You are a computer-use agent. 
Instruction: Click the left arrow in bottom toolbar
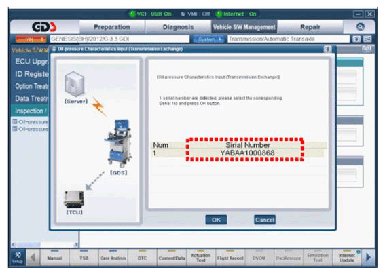[33, 258]
